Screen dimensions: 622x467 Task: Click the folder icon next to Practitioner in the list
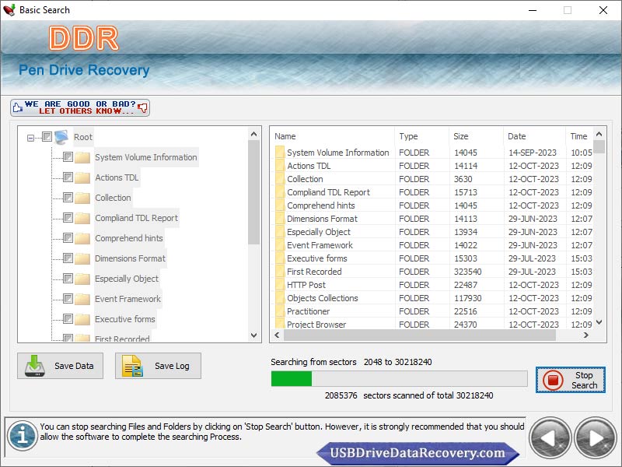(280, 311)
